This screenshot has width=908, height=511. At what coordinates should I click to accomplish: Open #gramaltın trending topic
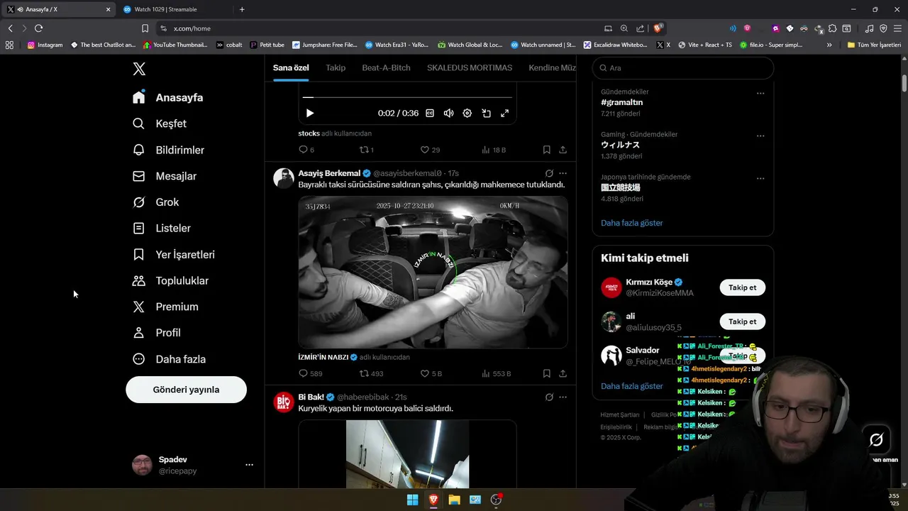coord(621,102)
